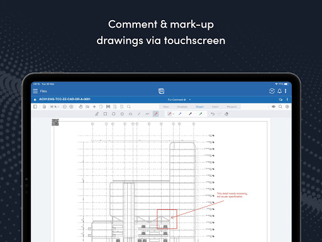Open the 35% zoom level dropdown
Viewport: 322px width, 242px height.
pyautogui.click(x=54, y=107)
